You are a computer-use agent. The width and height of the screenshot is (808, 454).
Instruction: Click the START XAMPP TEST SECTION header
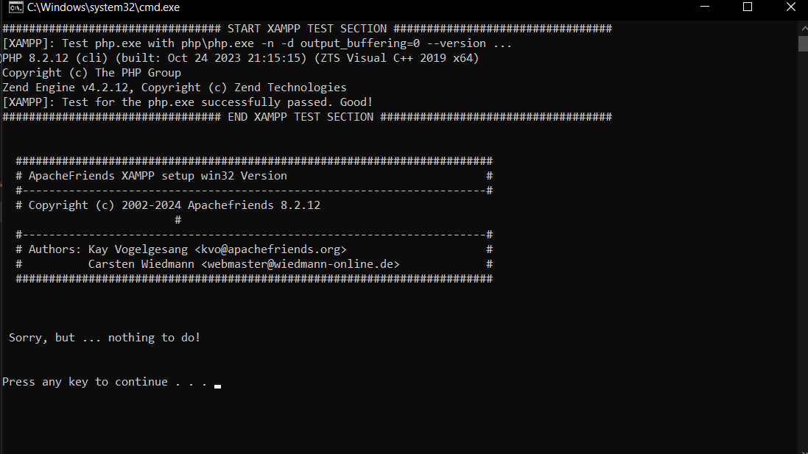pos(307,29)
